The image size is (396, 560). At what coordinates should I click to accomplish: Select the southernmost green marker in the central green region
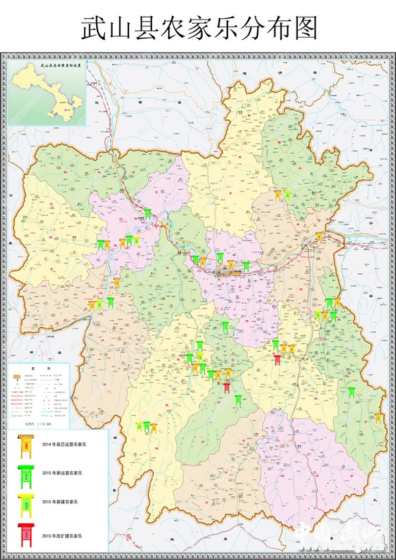pyautogui.click(x=238, y=400)
